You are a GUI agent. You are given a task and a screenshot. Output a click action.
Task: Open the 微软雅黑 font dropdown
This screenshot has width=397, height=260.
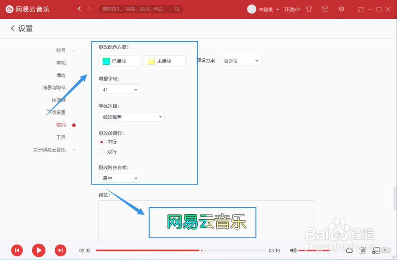click(131, 117)
